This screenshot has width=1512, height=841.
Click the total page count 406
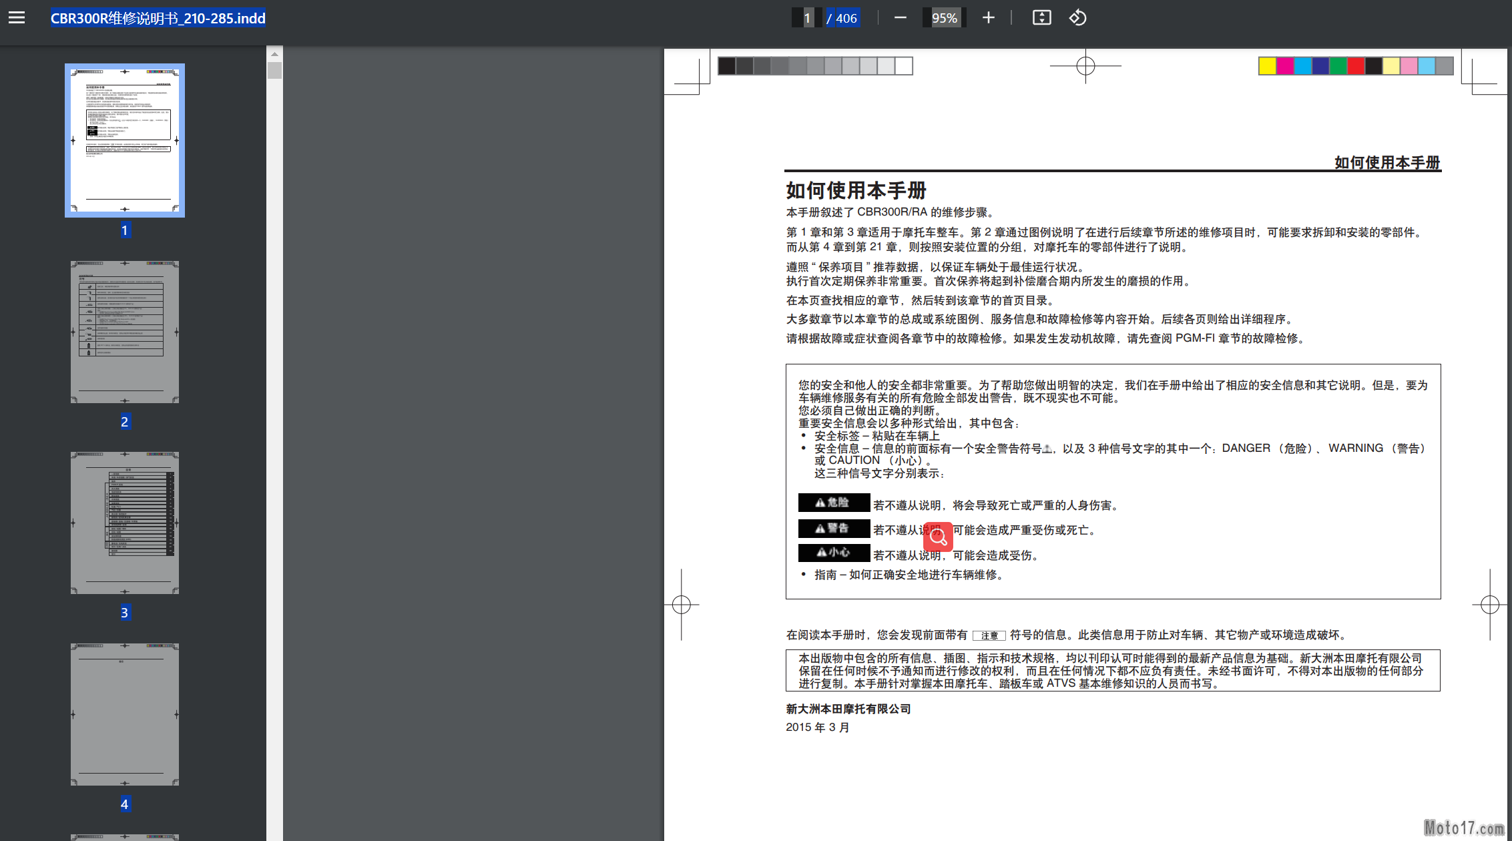point(846,18)
